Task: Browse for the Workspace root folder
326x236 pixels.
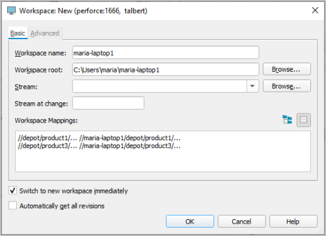Action: click(x=287, y=69)
